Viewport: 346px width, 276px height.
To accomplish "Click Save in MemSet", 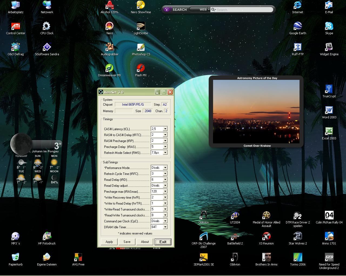I will (x=127, y=242).
